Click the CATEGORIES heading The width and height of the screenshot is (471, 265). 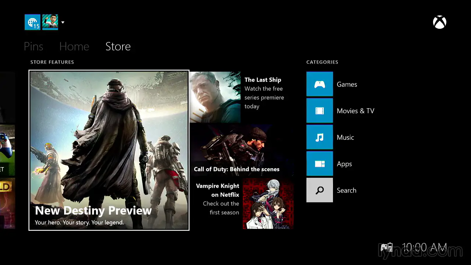tap(322, 62)
